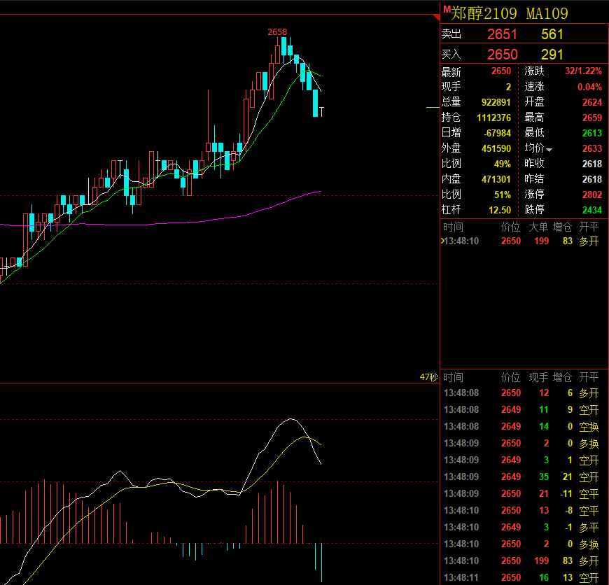Screen dimensions: 609x585
Task: Click the 最高 value 2659
Action: click(592, 118)
